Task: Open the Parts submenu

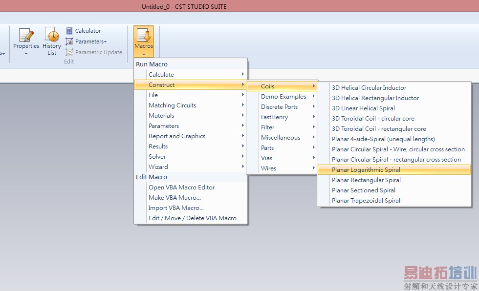Action: tap(282, 147)
